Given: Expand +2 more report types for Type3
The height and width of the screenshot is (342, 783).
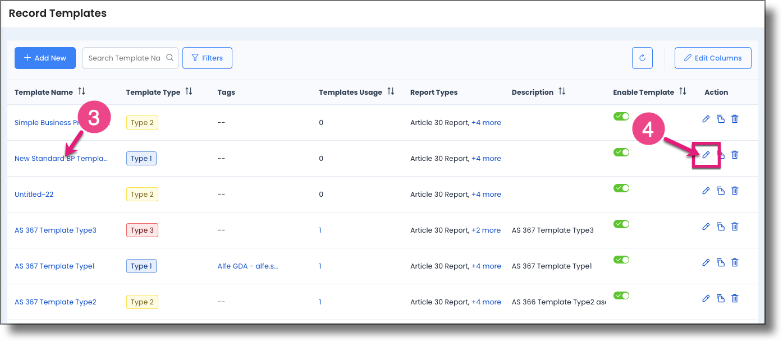Looking at the screenshot, I should tap(486, 230).
